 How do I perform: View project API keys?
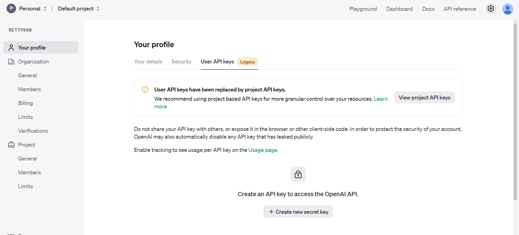(x=424, y=98)
